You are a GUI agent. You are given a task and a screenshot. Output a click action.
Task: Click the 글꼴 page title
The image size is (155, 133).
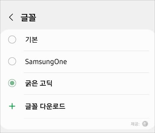(x=28, y=17)
